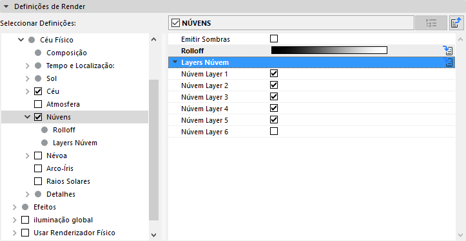The width and height of the screenshot is (466, 241).
Task: Uncheck Núvem Layer 5
Action: click(x=274, y=120)
